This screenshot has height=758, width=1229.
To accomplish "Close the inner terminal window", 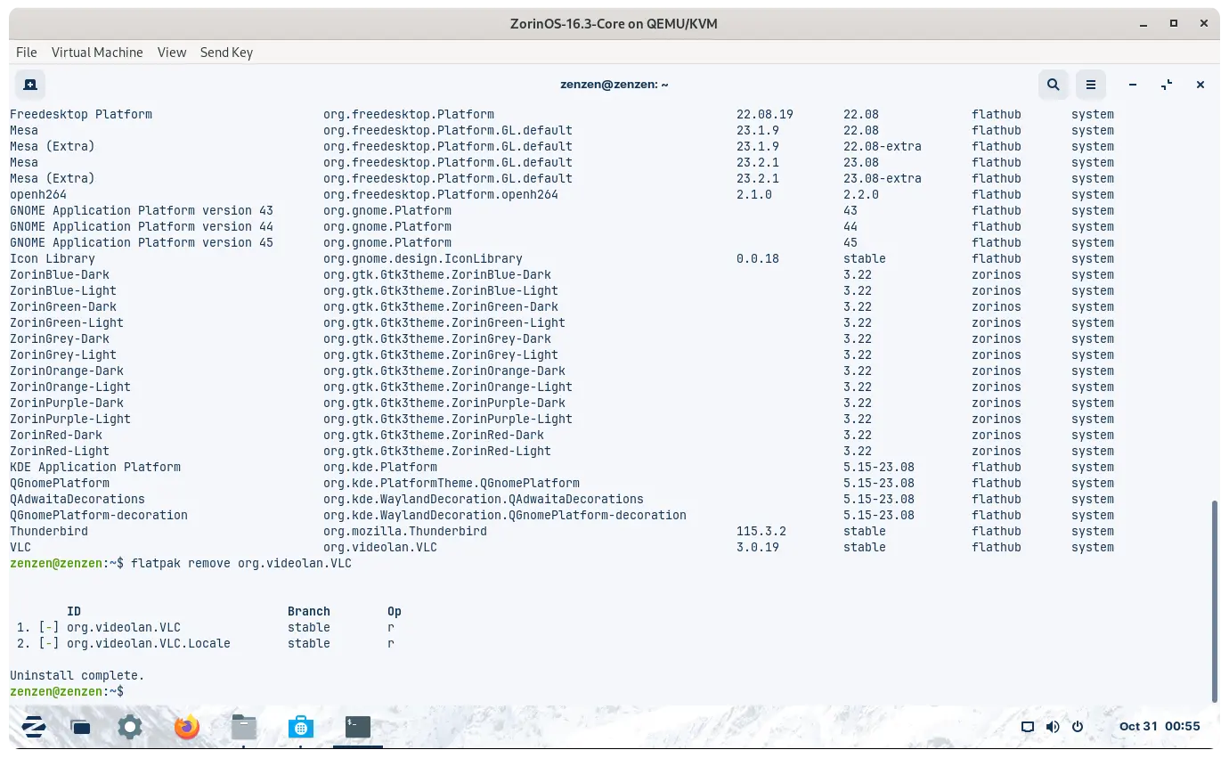I will 1201,85.
